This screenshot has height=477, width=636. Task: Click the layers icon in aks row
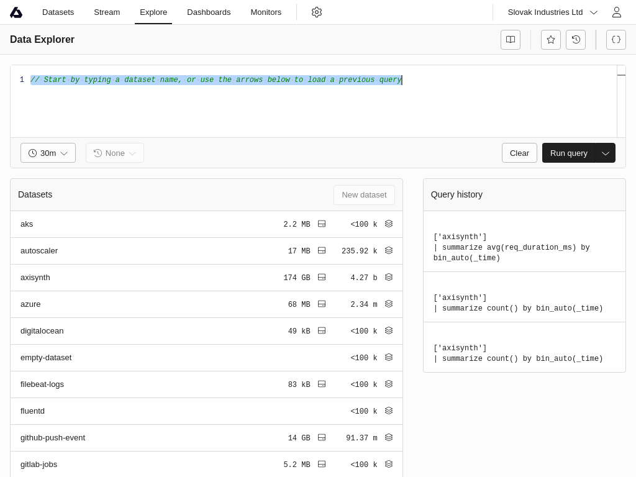click(389, 224)
